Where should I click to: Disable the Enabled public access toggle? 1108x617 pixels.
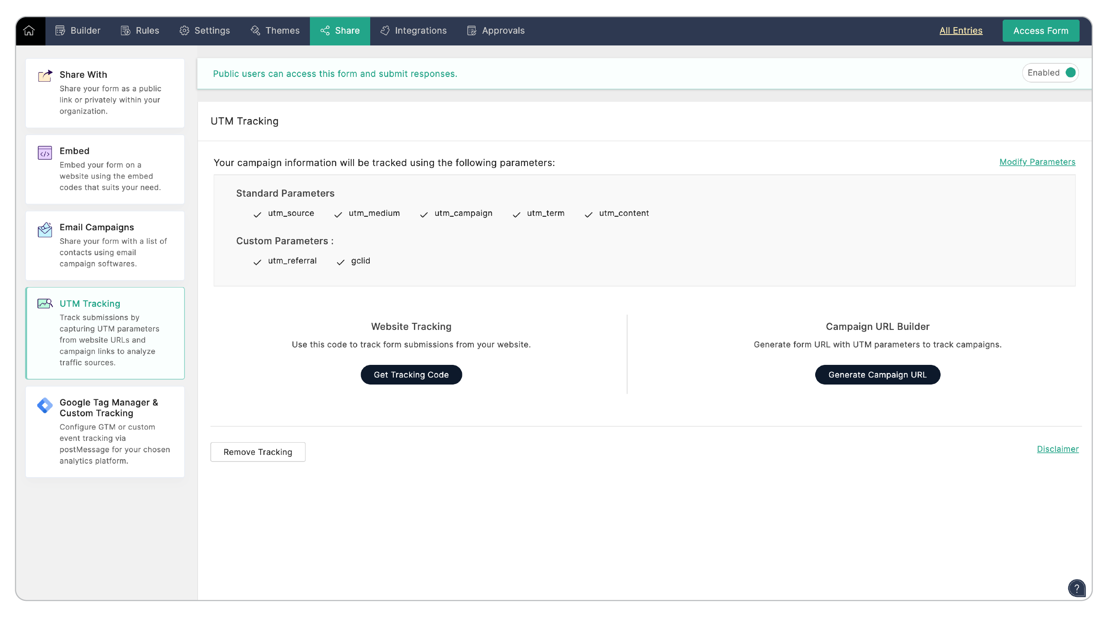click(x=1070, y=73)
